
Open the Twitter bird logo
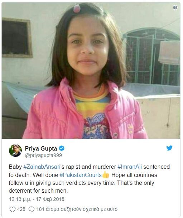[x=169, y=148]
